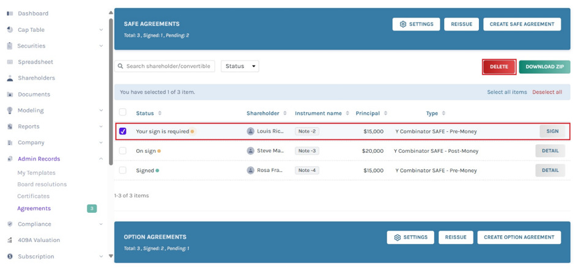The width and height of the screenshot is (575, 272).
Task: Open Detail for Note-3 agreement
Action: 550,150
